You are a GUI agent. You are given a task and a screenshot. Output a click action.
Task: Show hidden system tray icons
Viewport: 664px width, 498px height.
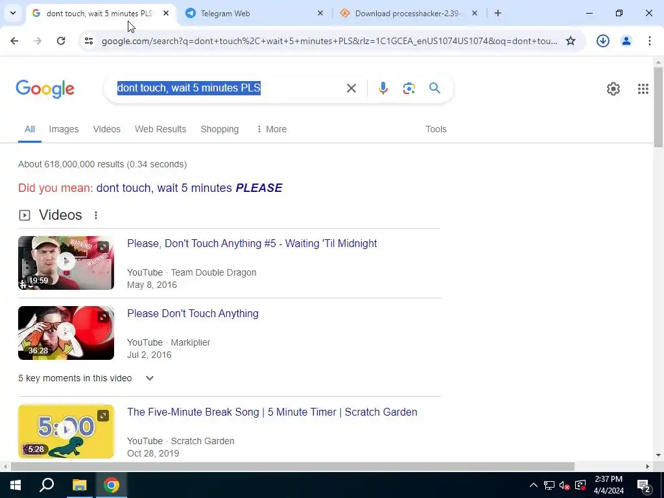click(533, 485)
